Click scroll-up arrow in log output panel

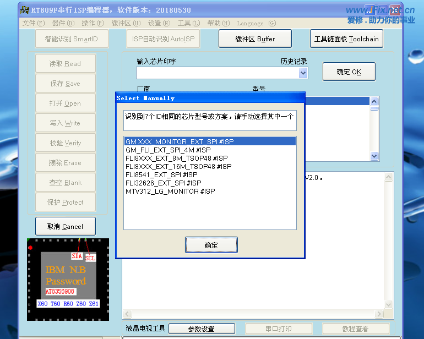(x=389, y=177)
